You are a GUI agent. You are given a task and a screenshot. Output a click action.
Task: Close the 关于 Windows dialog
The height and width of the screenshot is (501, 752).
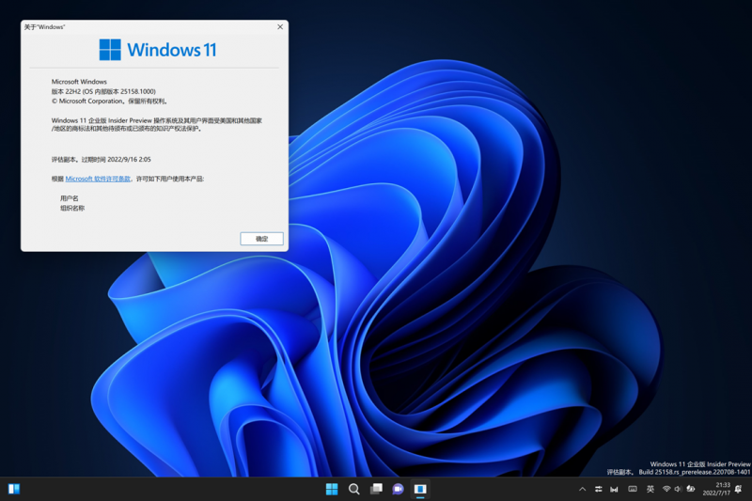(x=280, y=27)
